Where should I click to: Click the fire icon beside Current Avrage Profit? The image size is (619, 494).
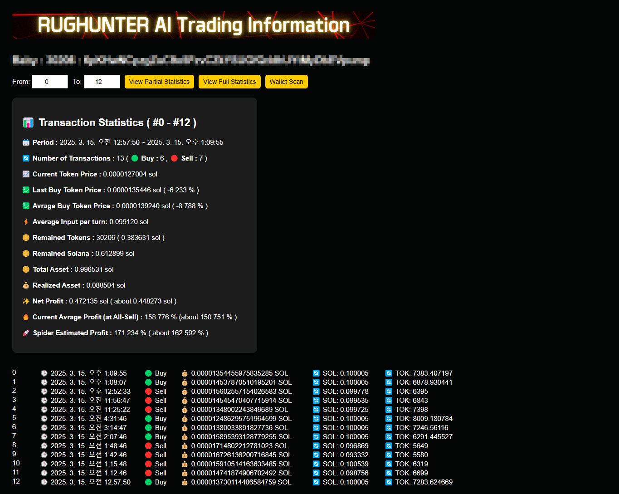(x=26, y=317)
